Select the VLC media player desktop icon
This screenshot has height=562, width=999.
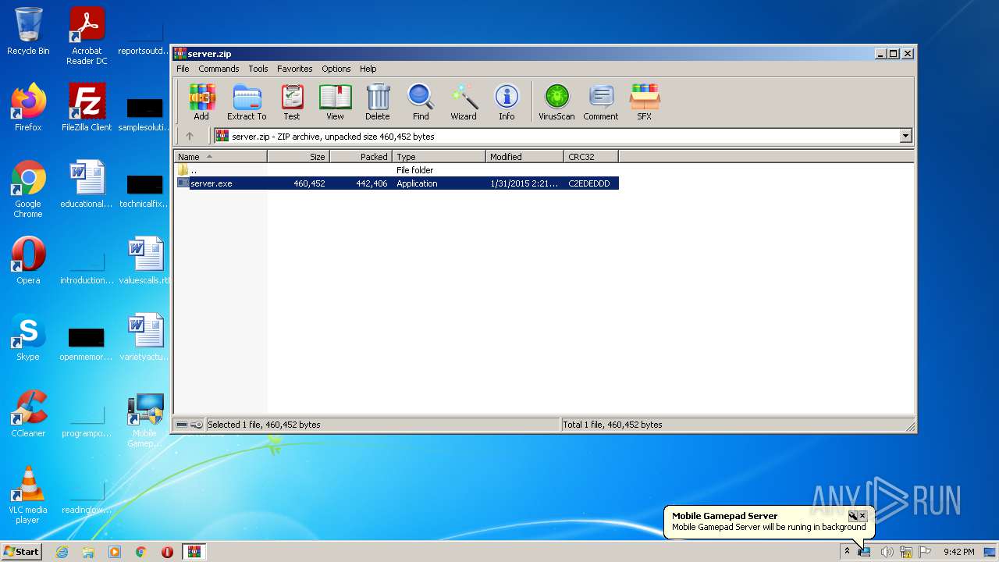pos(28,495)
